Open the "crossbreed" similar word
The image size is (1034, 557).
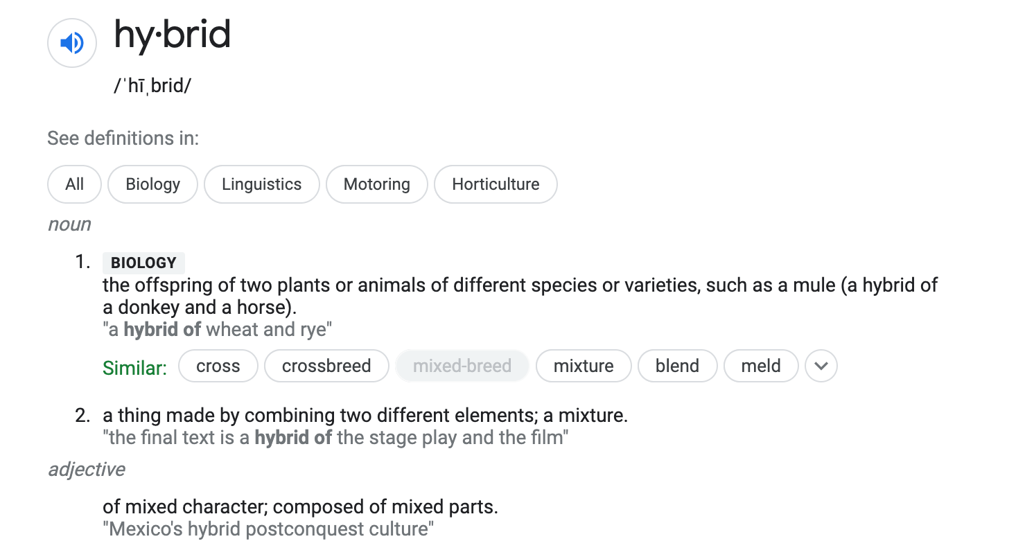click(x=326, y=366)
